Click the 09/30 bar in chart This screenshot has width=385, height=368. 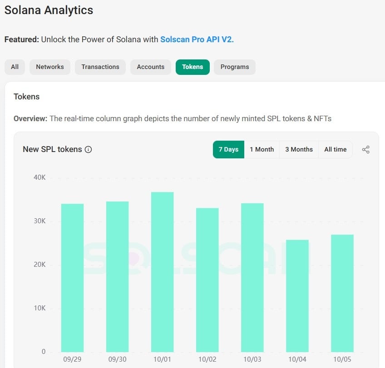[117, 277]
